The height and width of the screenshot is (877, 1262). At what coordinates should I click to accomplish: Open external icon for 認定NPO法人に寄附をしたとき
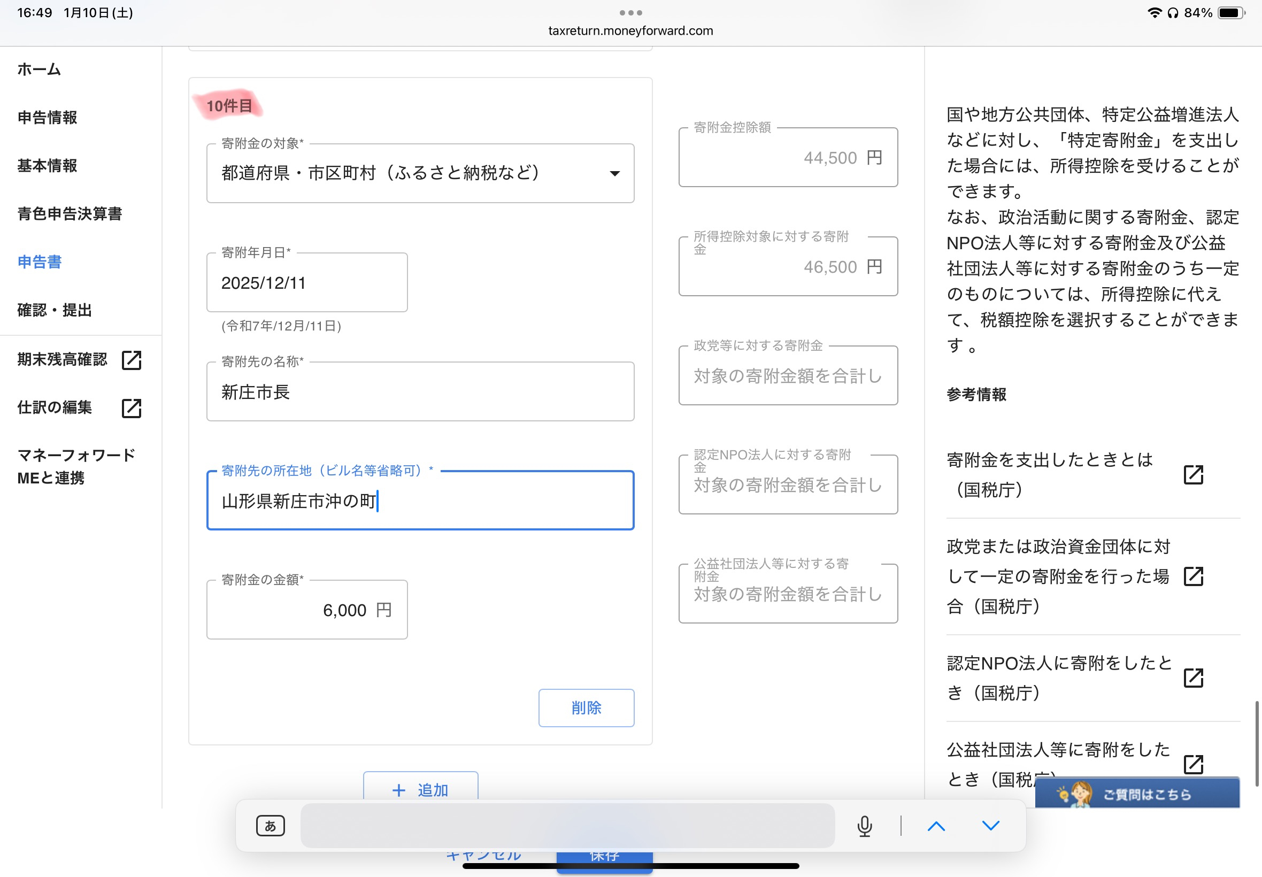click(x=1194, y=678)
